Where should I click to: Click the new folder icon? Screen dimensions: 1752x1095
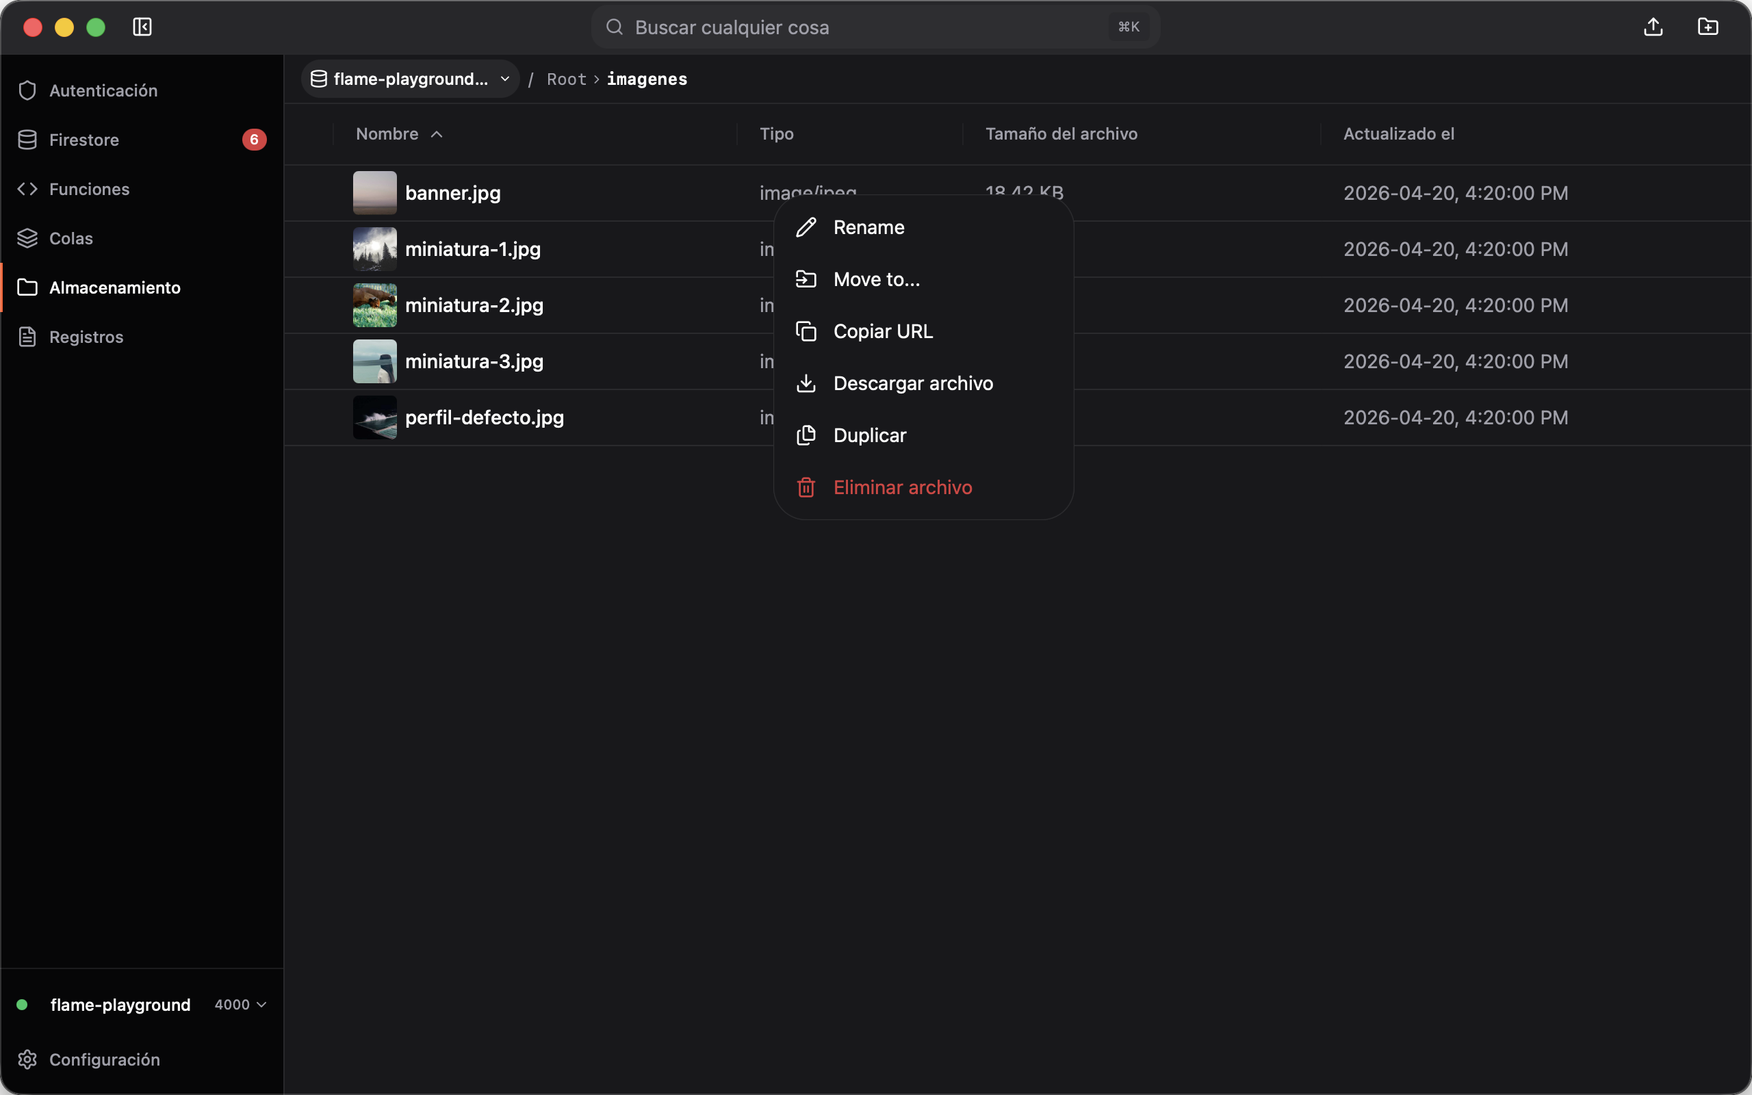pyautogui.click(x=1708, y=27)
